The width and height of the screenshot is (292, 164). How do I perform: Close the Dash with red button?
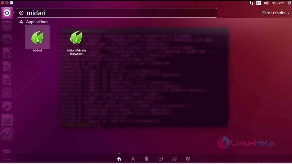(3, 3)
